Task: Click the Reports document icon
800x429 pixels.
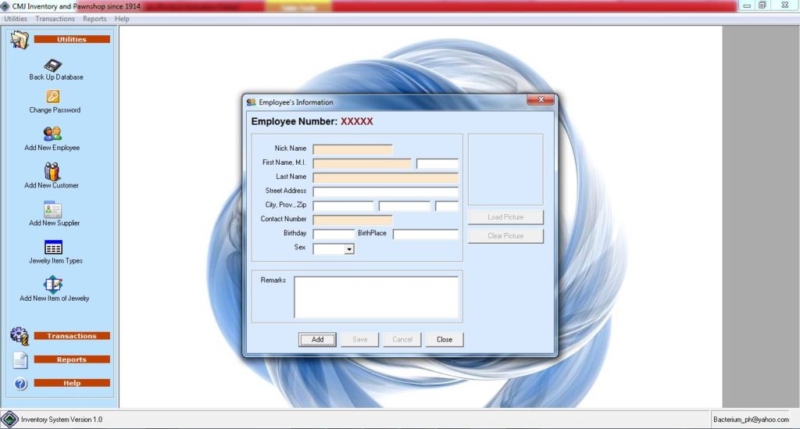Action: [20, 359]
